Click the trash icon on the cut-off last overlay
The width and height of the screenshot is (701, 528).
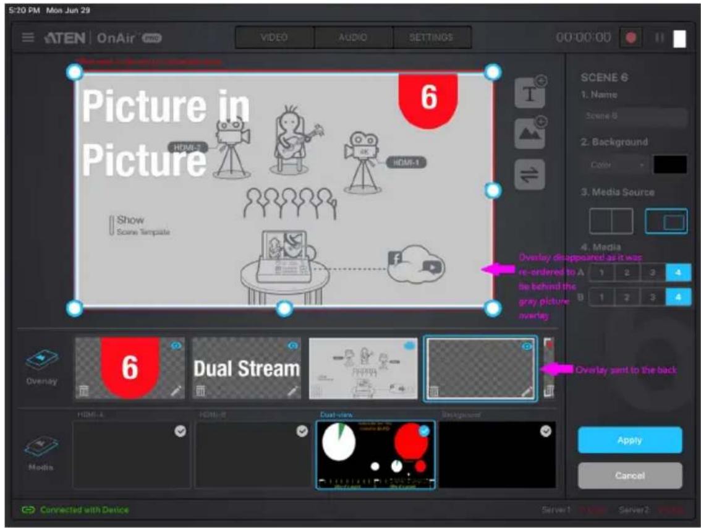point(550,391)
